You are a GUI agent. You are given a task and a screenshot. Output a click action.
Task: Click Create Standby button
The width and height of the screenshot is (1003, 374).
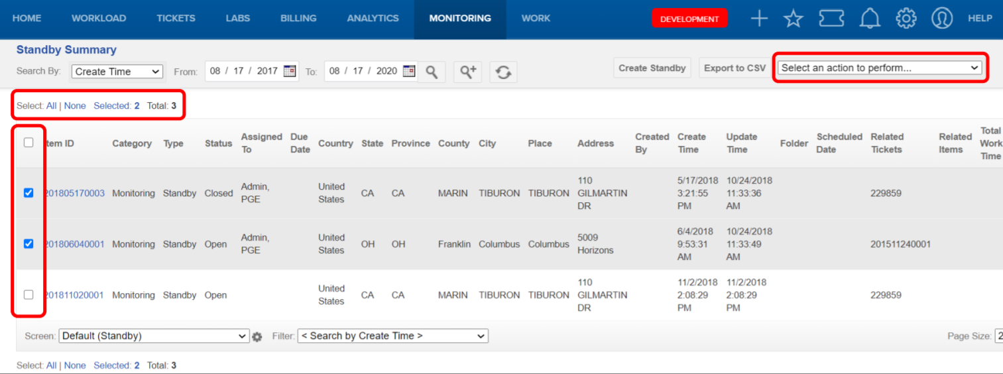pos(652,68)
